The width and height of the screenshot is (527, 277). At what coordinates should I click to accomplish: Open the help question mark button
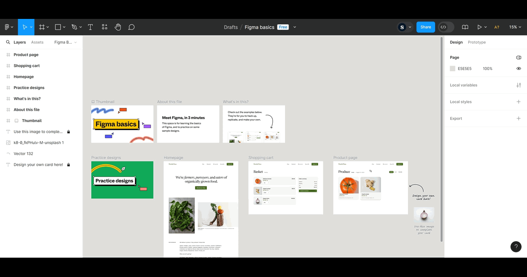516,247
